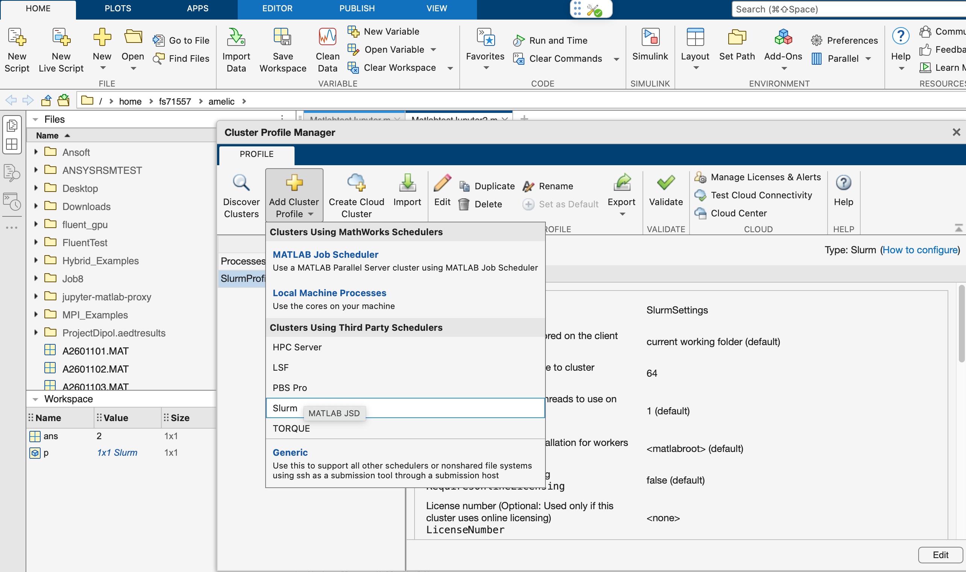Switch to the PUBLISH tab
The width and height of the screenshot is (966, 572).
[357, 9]
